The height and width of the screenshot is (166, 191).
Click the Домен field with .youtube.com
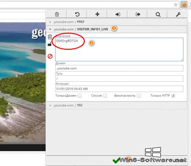[x=119, y=68]
